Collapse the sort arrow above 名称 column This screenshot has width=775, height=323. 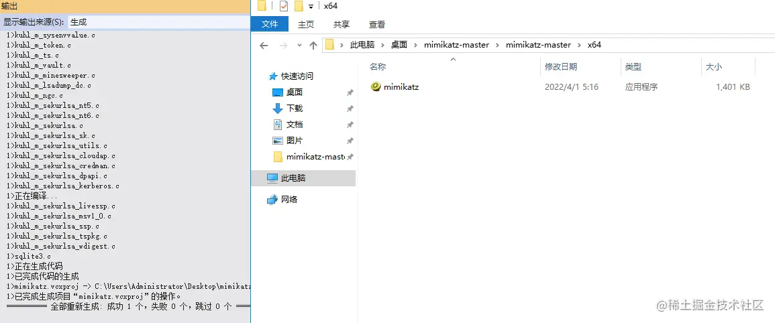tap(453, 59)
